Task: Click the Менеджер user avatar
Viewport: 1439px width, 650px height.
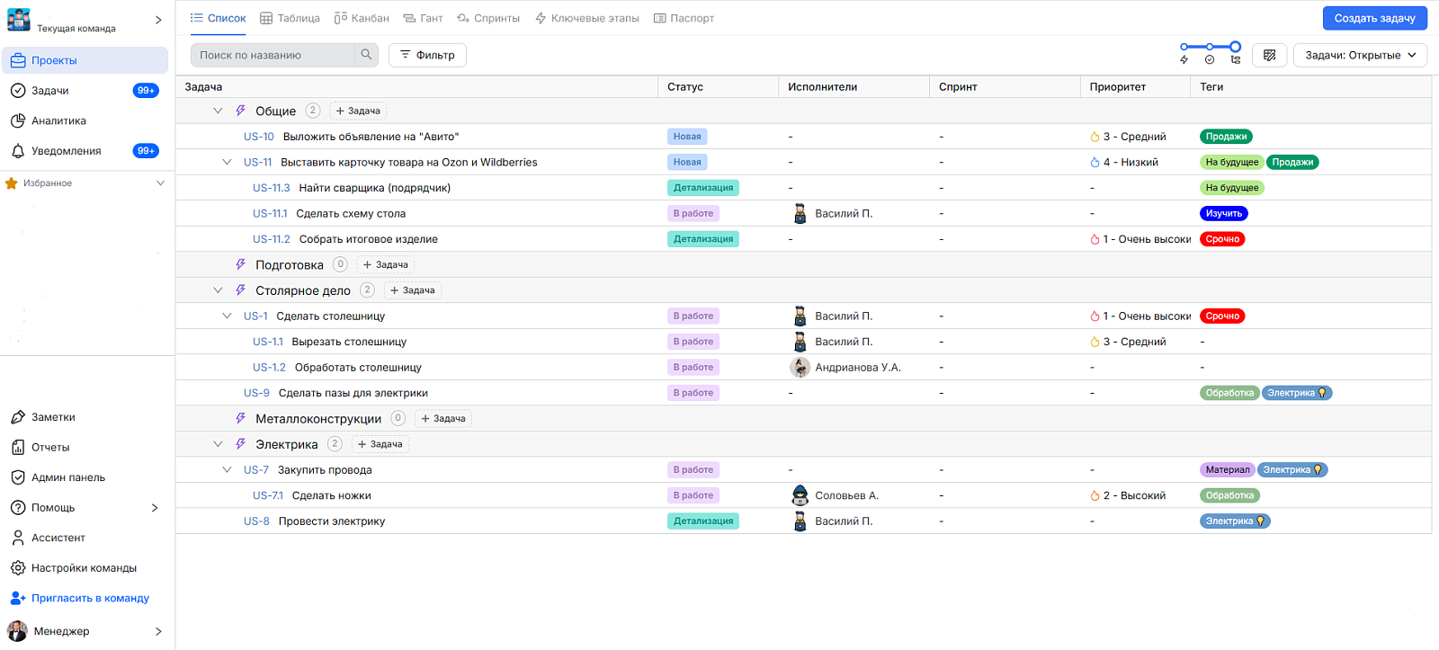Action: [17, 631]
